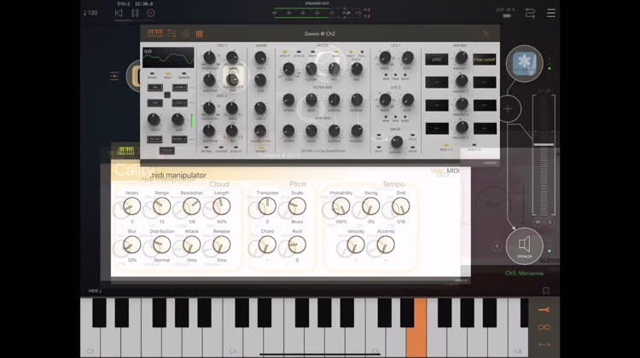The image size is (640, 358).
Task: Select MONO voice mode in Zeeon
Action: coord(152,75)
